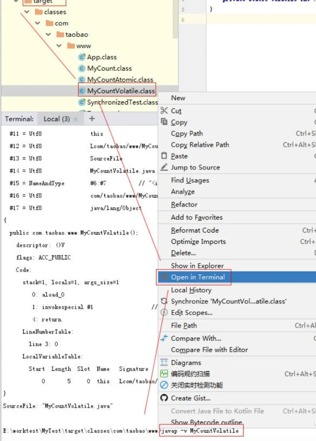Click the class icon next to SynchronizedTest.class
The image size is (316, 441).
[83, 102]
